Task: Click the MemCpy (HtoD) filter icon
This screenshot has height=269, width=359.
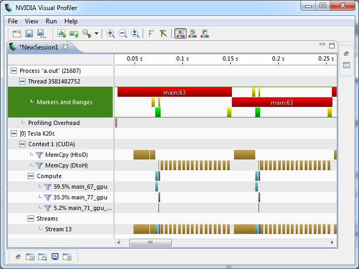Action: click(x=39, y=155)
